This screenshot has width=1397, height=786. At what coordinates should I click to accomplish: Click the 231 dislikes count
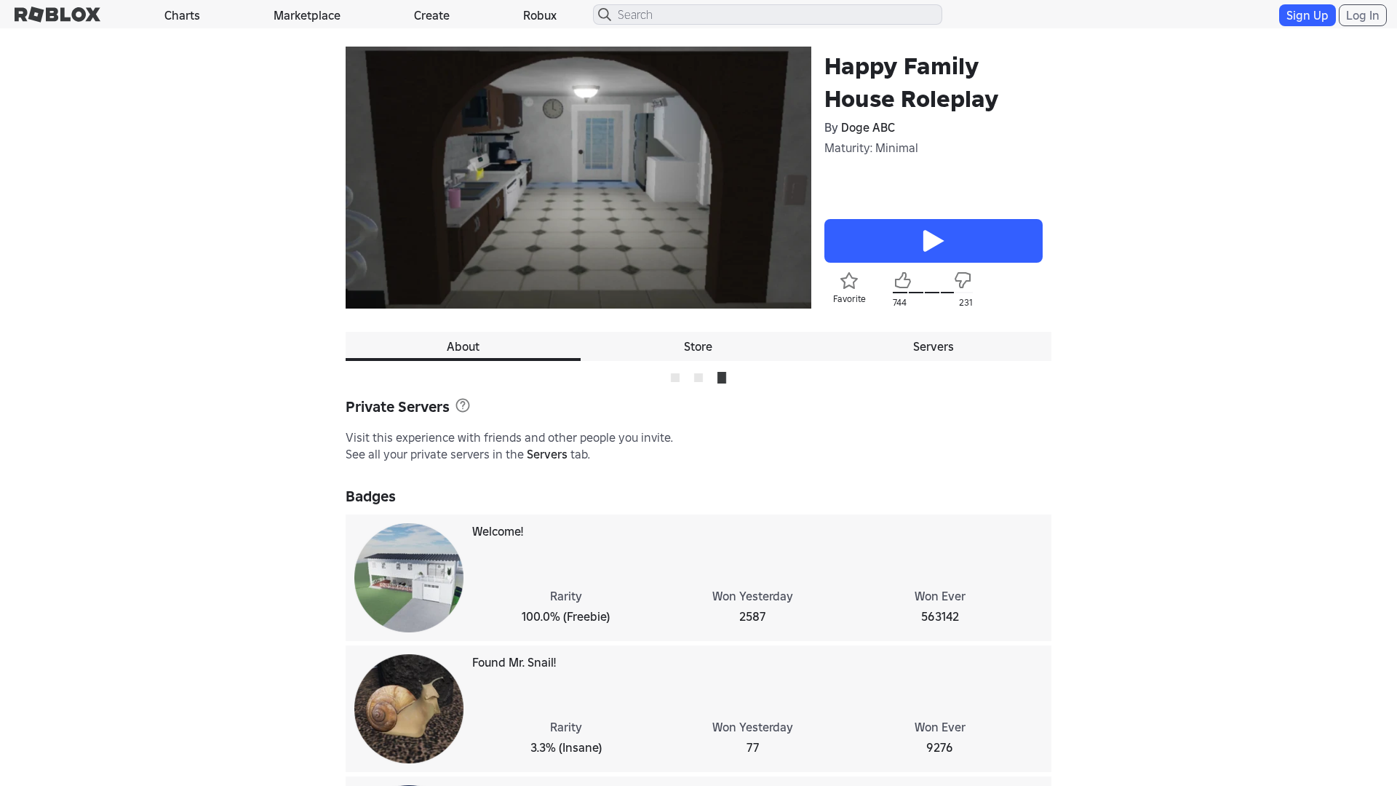tap(966, 303)
